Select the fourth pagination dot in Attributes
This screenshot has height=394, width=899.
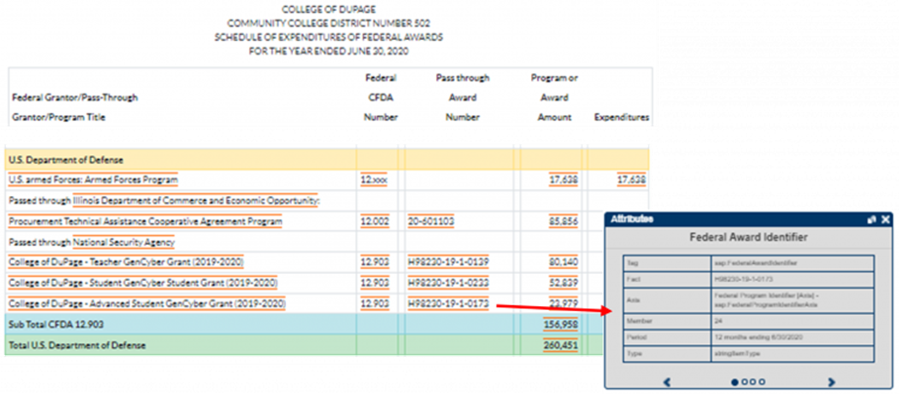coord(762,382)
